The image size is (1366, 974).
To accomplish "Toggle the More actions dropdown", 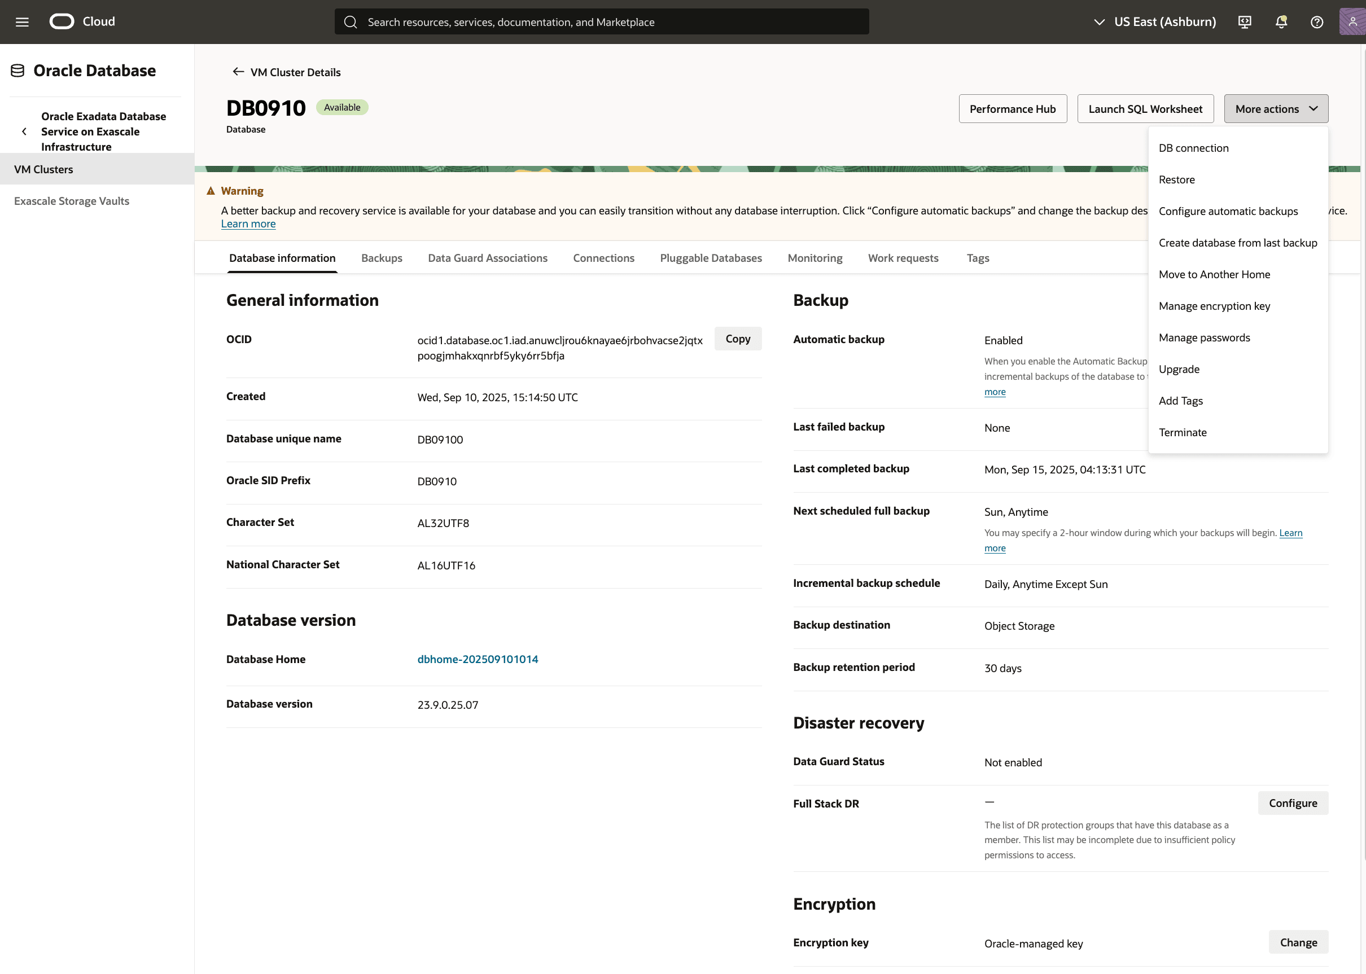I will click(x=1276, y=108).
